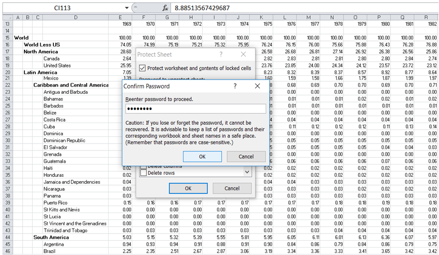Click the Brazil cell
439x255 pixels.
tap(49, 251)
